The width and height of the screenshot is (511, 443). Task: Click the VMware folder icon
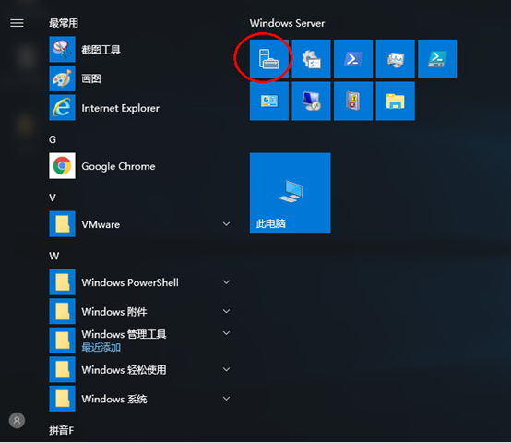point(62,224)
